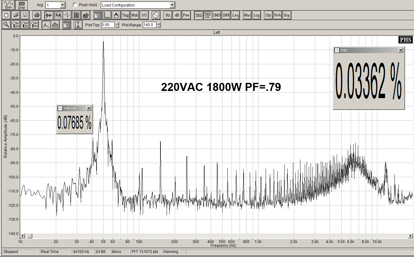Open the Scp scope button
Image resolution: width=414 pixels, height=257 pixels.
coord(287,15)
